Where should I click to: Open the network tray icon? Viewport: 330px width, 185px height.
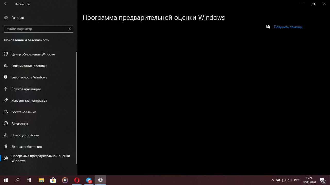[284, 180]
